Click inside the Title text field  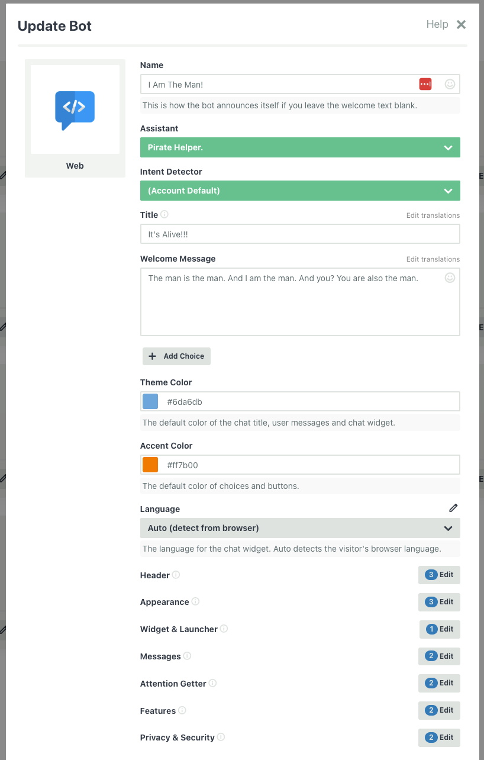(x=300, y=234)
